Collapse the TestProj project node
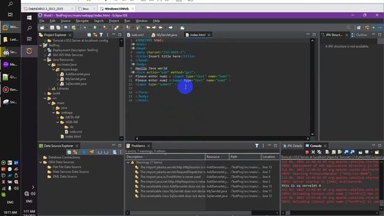This screenshot has height=216, width=384. point(41,46)
